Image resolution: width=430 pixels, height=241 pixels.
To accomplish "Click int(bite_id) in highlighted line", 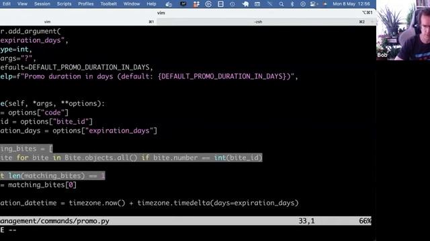I will click(238, 158).
